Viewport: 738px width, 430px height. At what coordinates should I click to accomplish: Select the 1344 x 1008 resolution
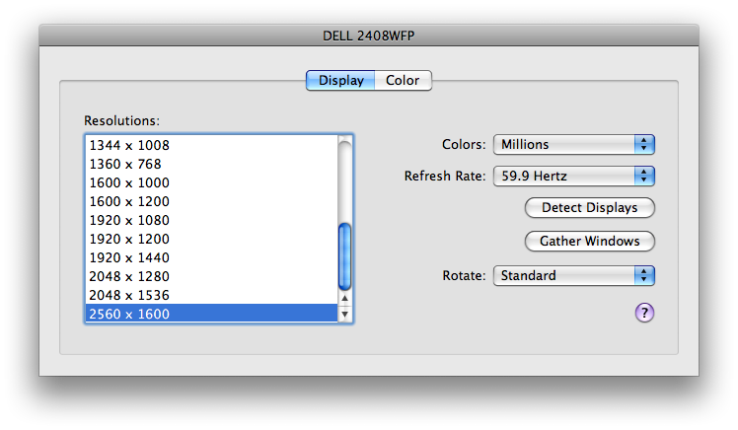pos(211,145)
